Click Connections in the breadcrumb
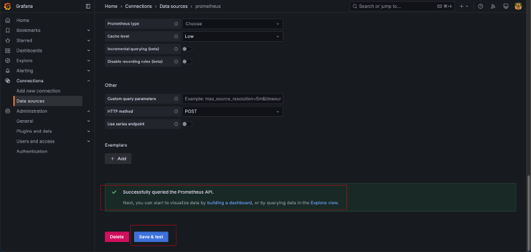Viewport: 531px width, 252px height. point(139,6)
